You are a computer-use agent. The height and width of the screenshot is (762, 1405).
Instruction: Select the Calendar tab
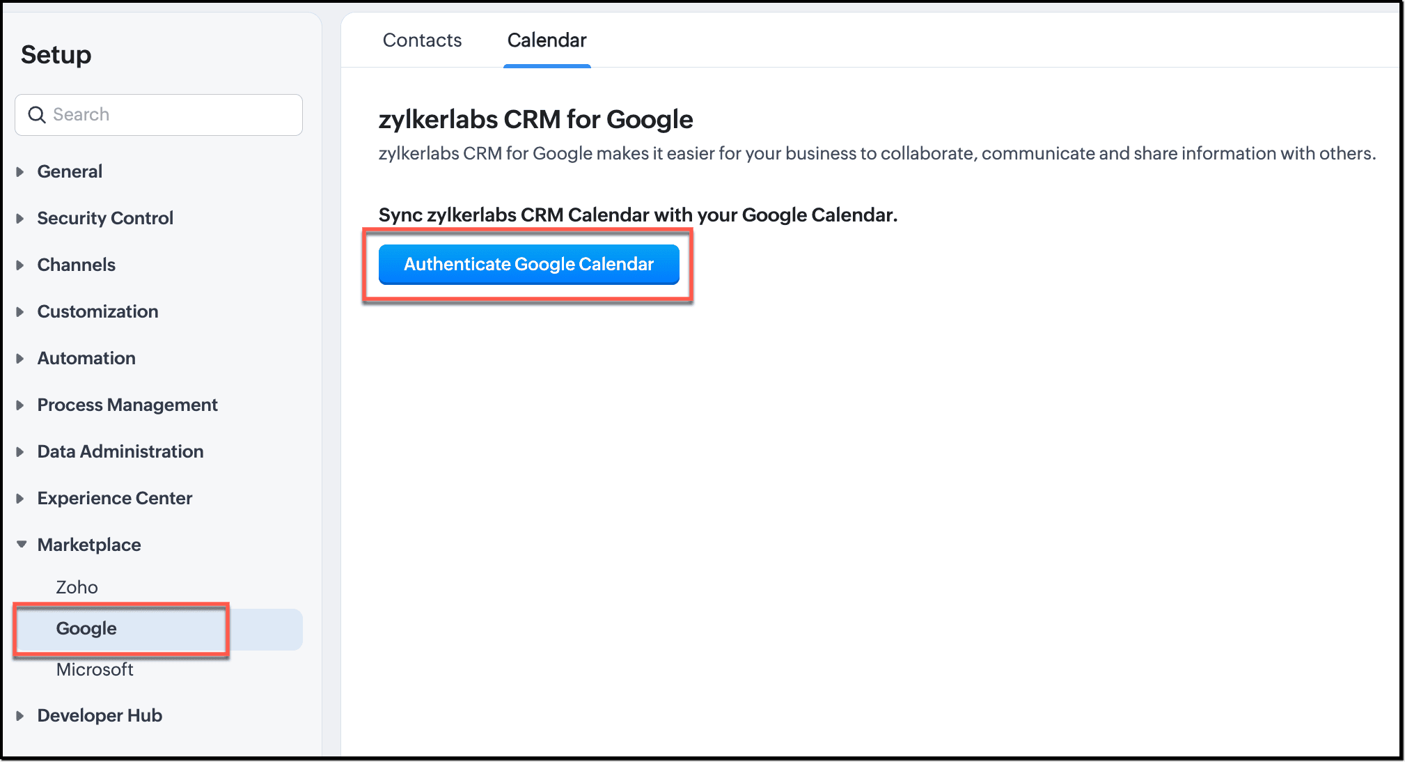tap(547, 40)
